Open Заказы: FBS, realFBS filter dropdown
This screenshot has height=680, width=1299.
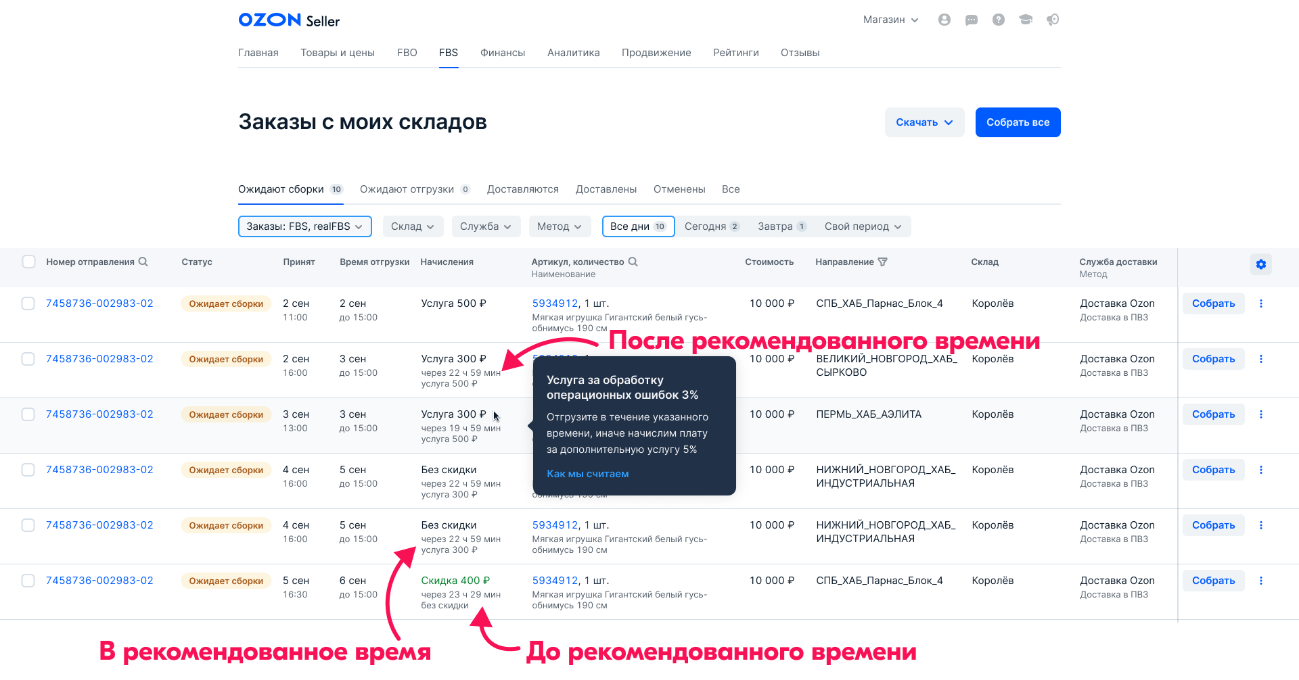(x=305, y=226)
